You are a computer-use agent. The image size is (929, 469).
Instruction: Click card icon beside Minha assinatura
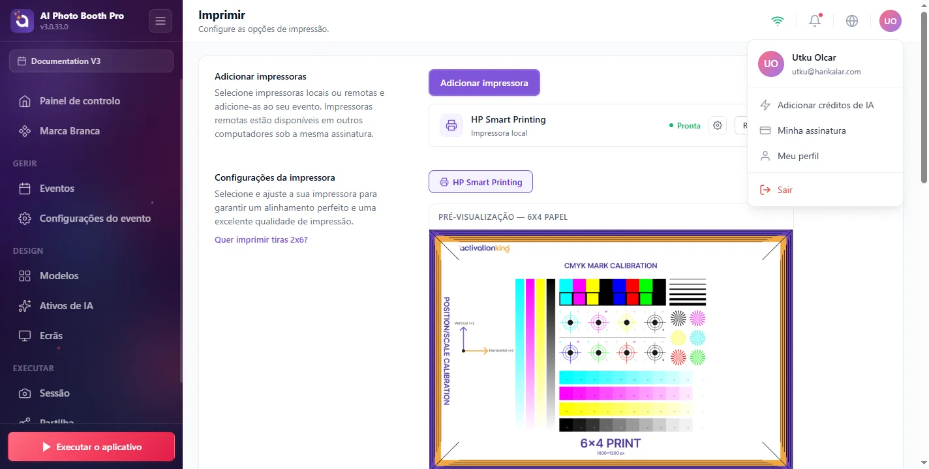point(766,130)
